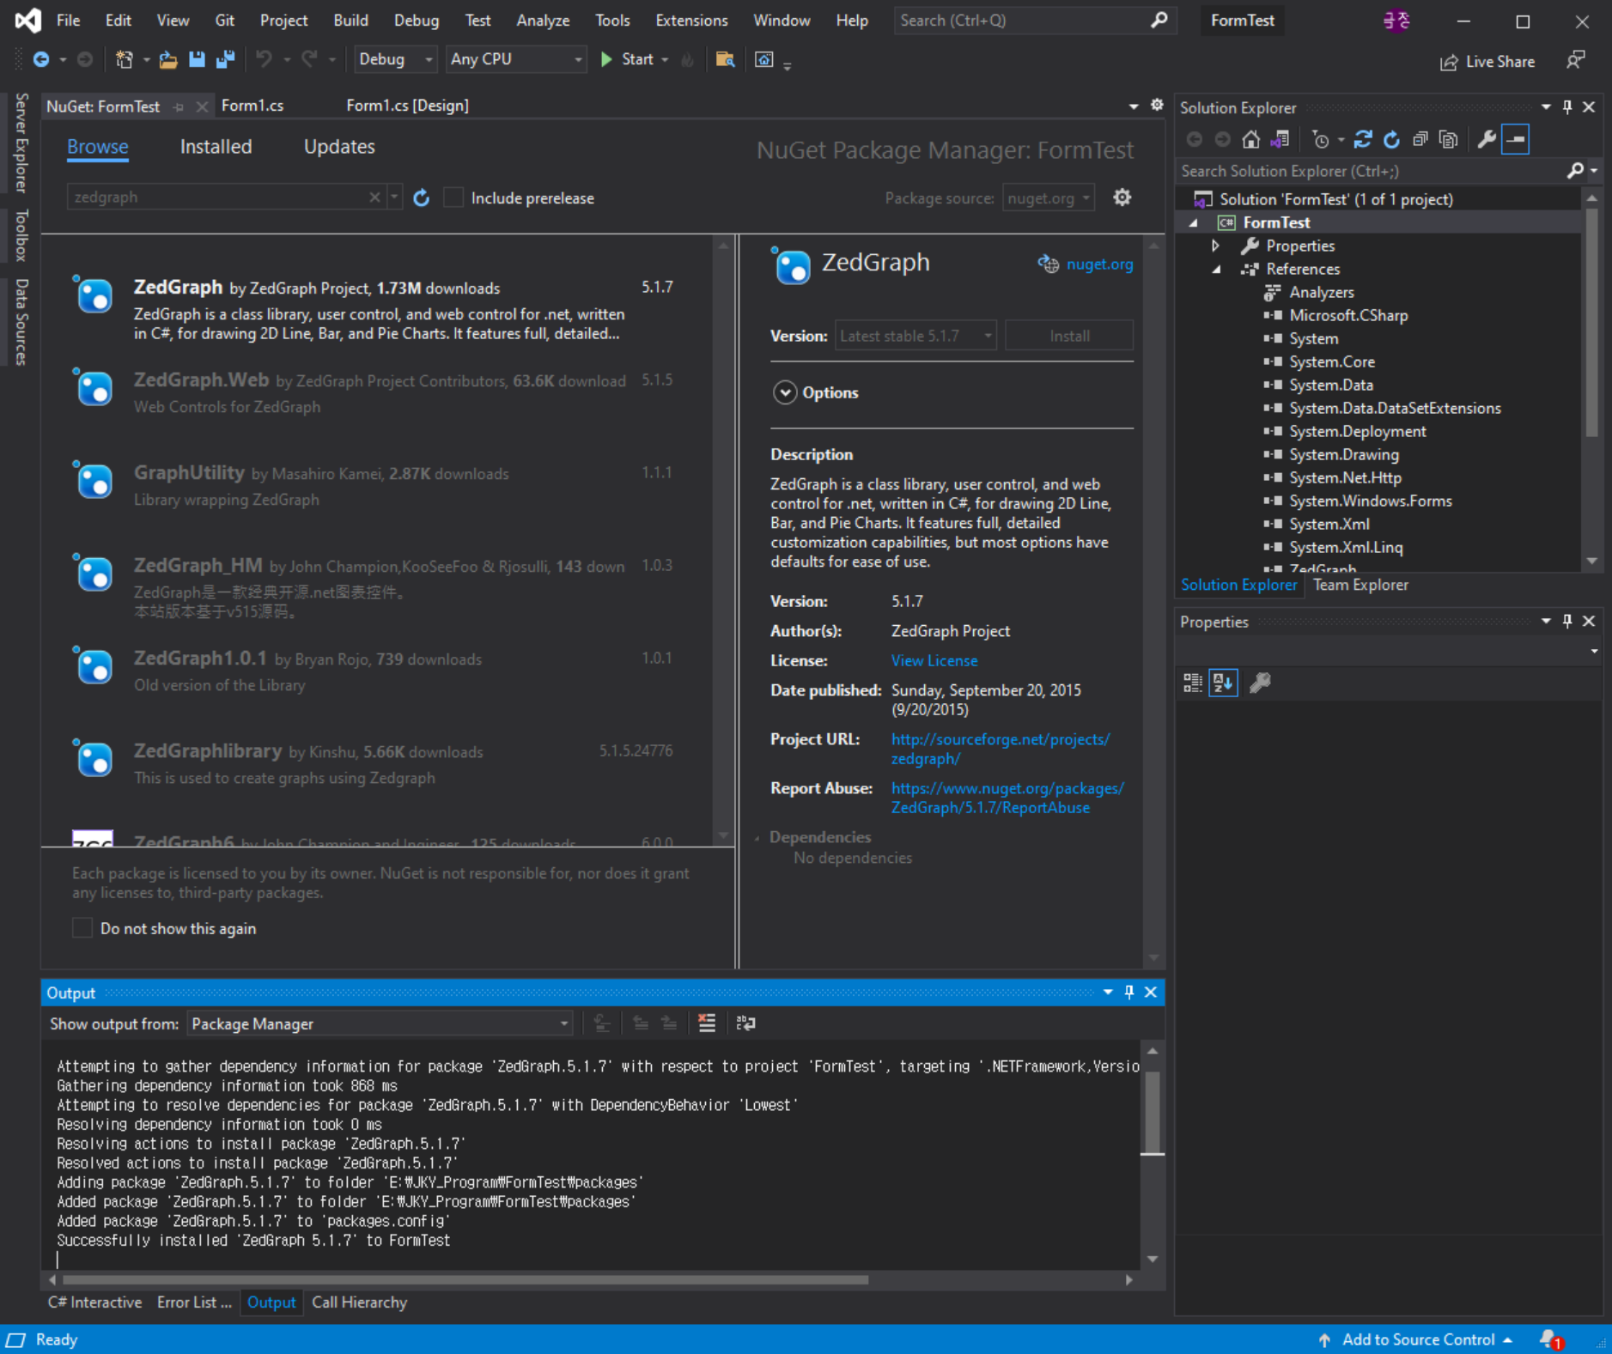Toggle Word Wrap icon in Output
The height and width of the screenshot is (1354, 1612).
745,1023
